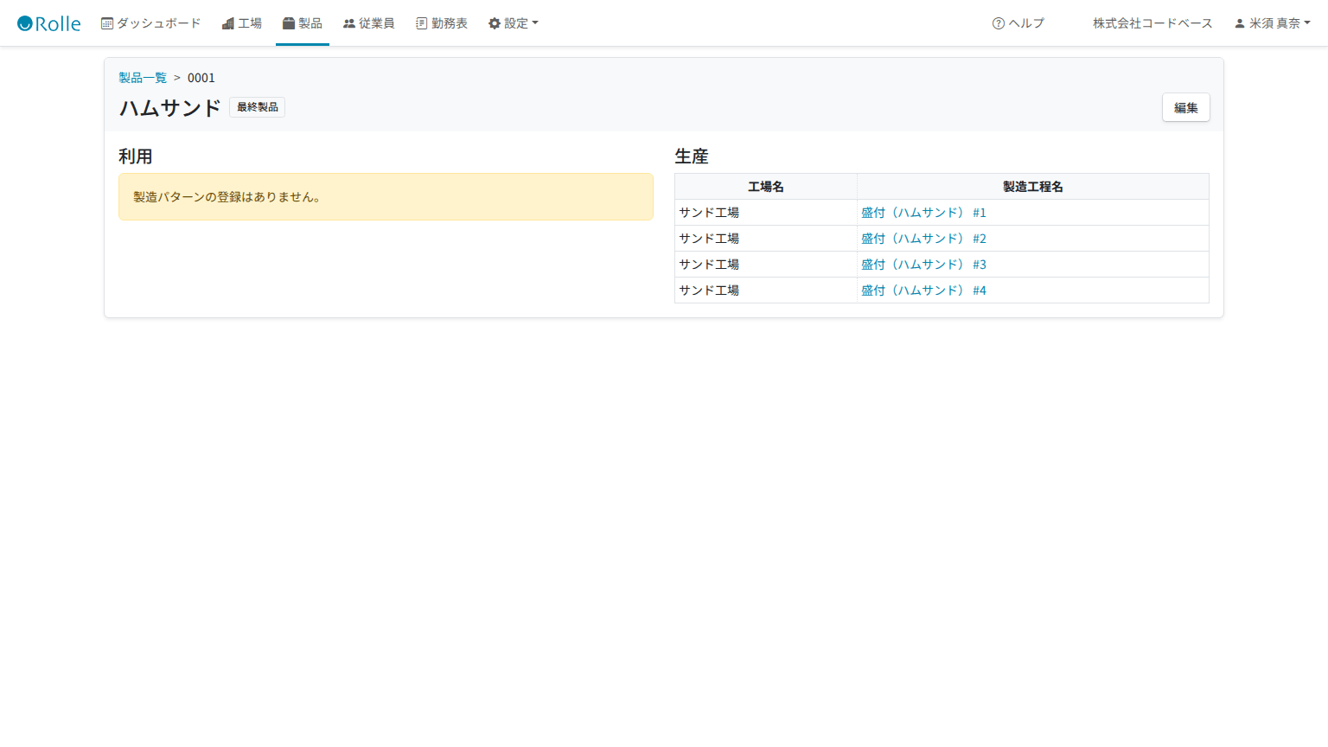Click the 設定 gear icon
This screenshot has width=1328, height=747.
click(495, 23)
